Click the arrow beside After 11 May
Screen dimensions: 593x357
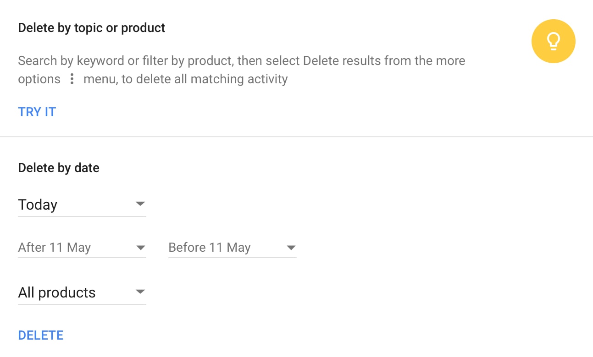click(140, 248)
